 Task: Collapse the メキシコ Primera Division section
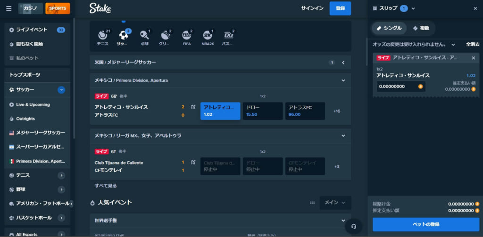tap(343, 80)
